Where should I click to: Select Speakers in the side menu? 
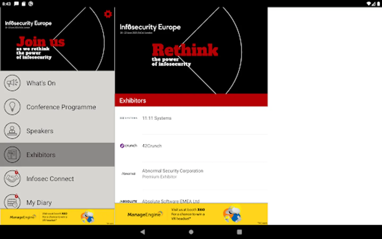[x=57, y=131]
